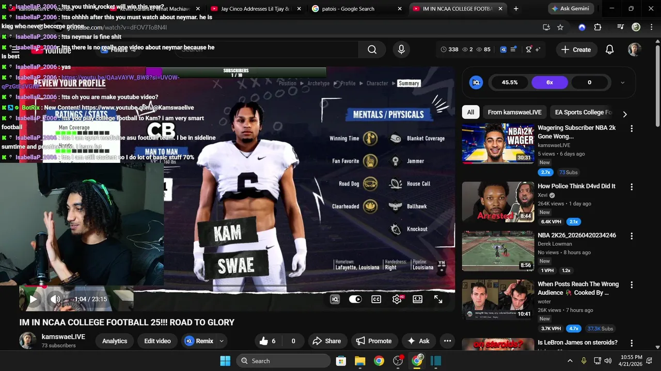
Task: Dislike the video with thumbs down
Action: (x=293, y=341)
